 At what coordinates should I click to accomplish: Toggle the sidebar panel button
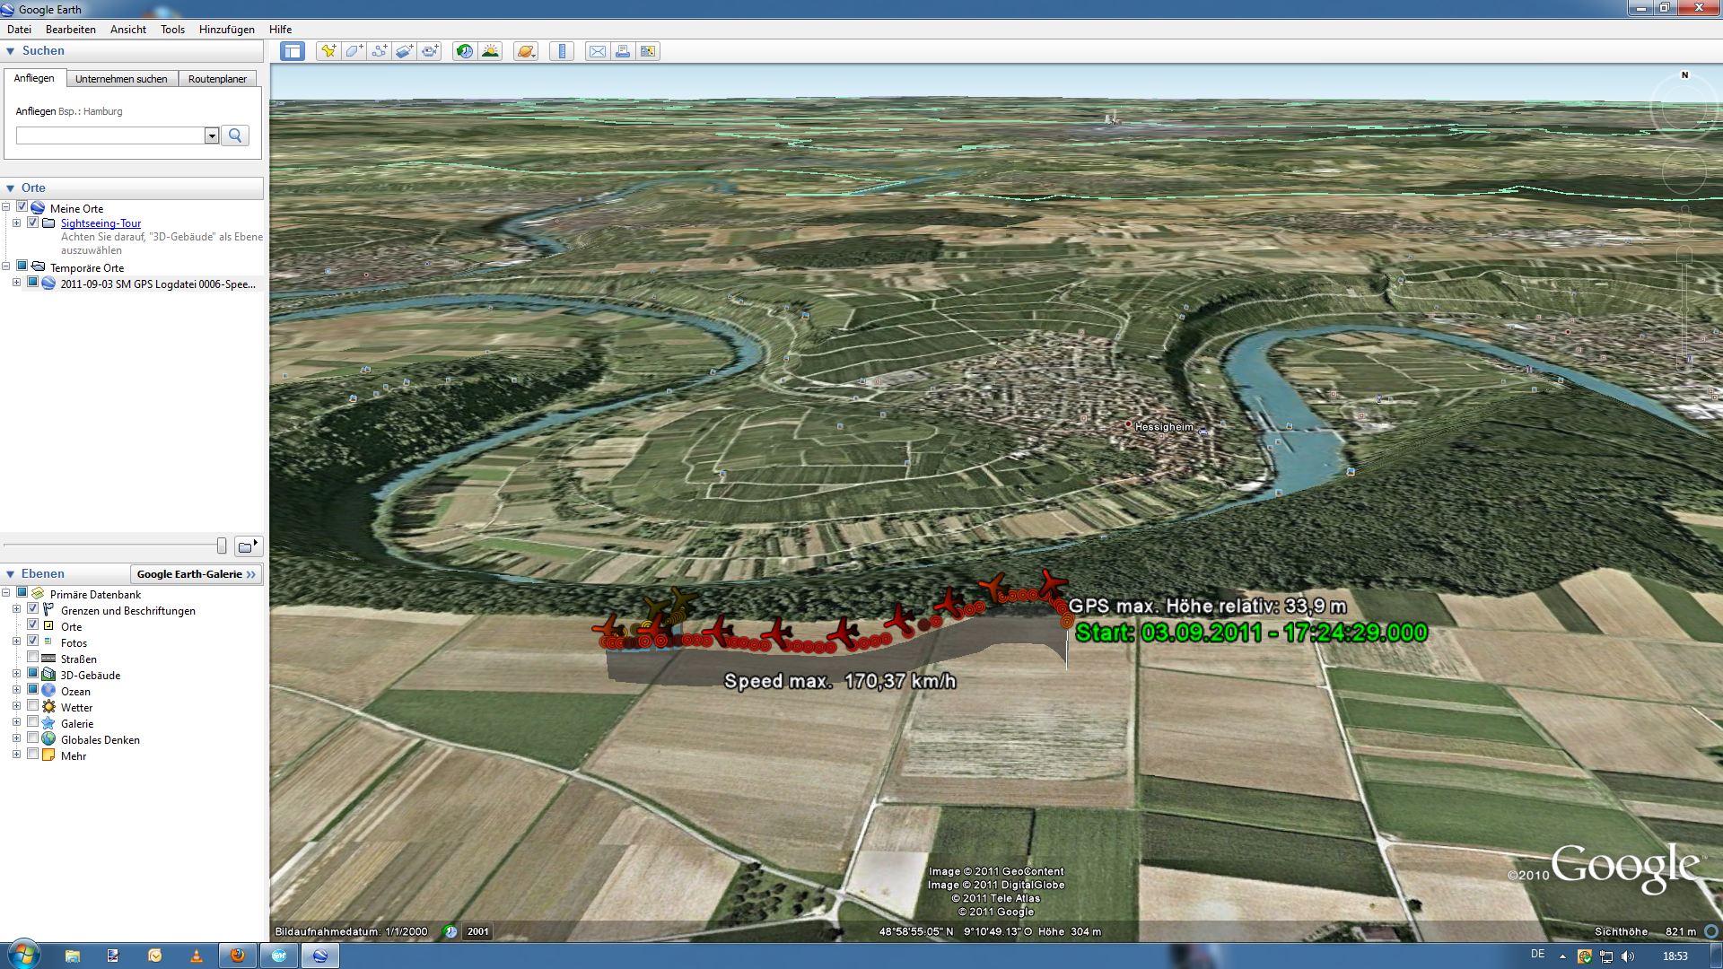point(293,51)
